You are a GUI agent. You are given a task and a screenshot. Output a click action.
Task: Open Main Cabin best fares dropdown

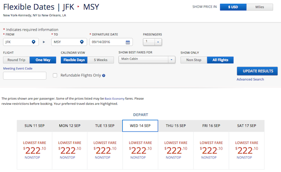(x=147, y=59)
